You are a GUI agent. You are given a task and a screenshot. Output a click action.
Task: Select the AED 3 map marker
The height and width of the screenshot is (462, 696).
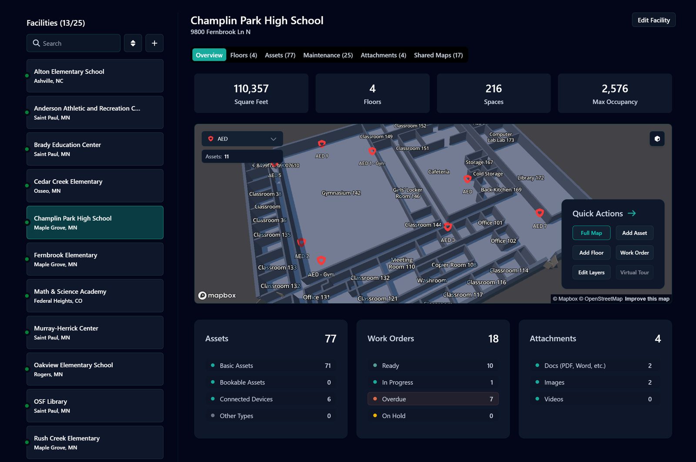coord(448,227)
